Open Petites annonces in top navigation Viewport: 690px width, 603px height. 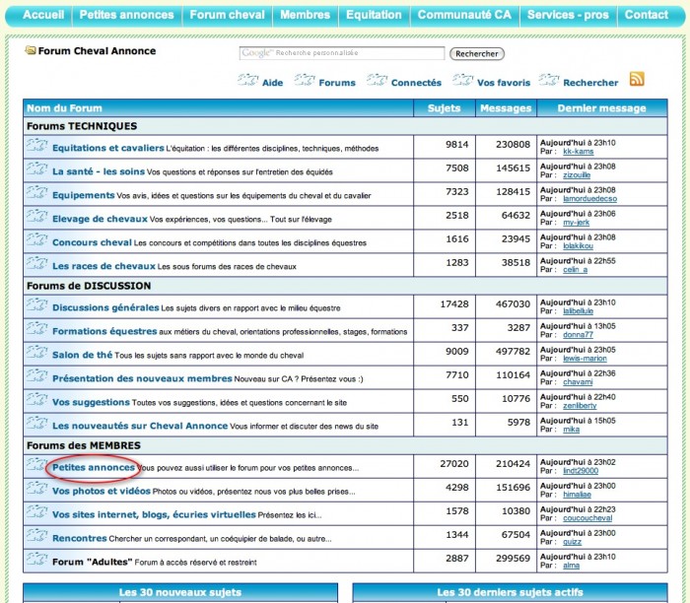point(127,15)
